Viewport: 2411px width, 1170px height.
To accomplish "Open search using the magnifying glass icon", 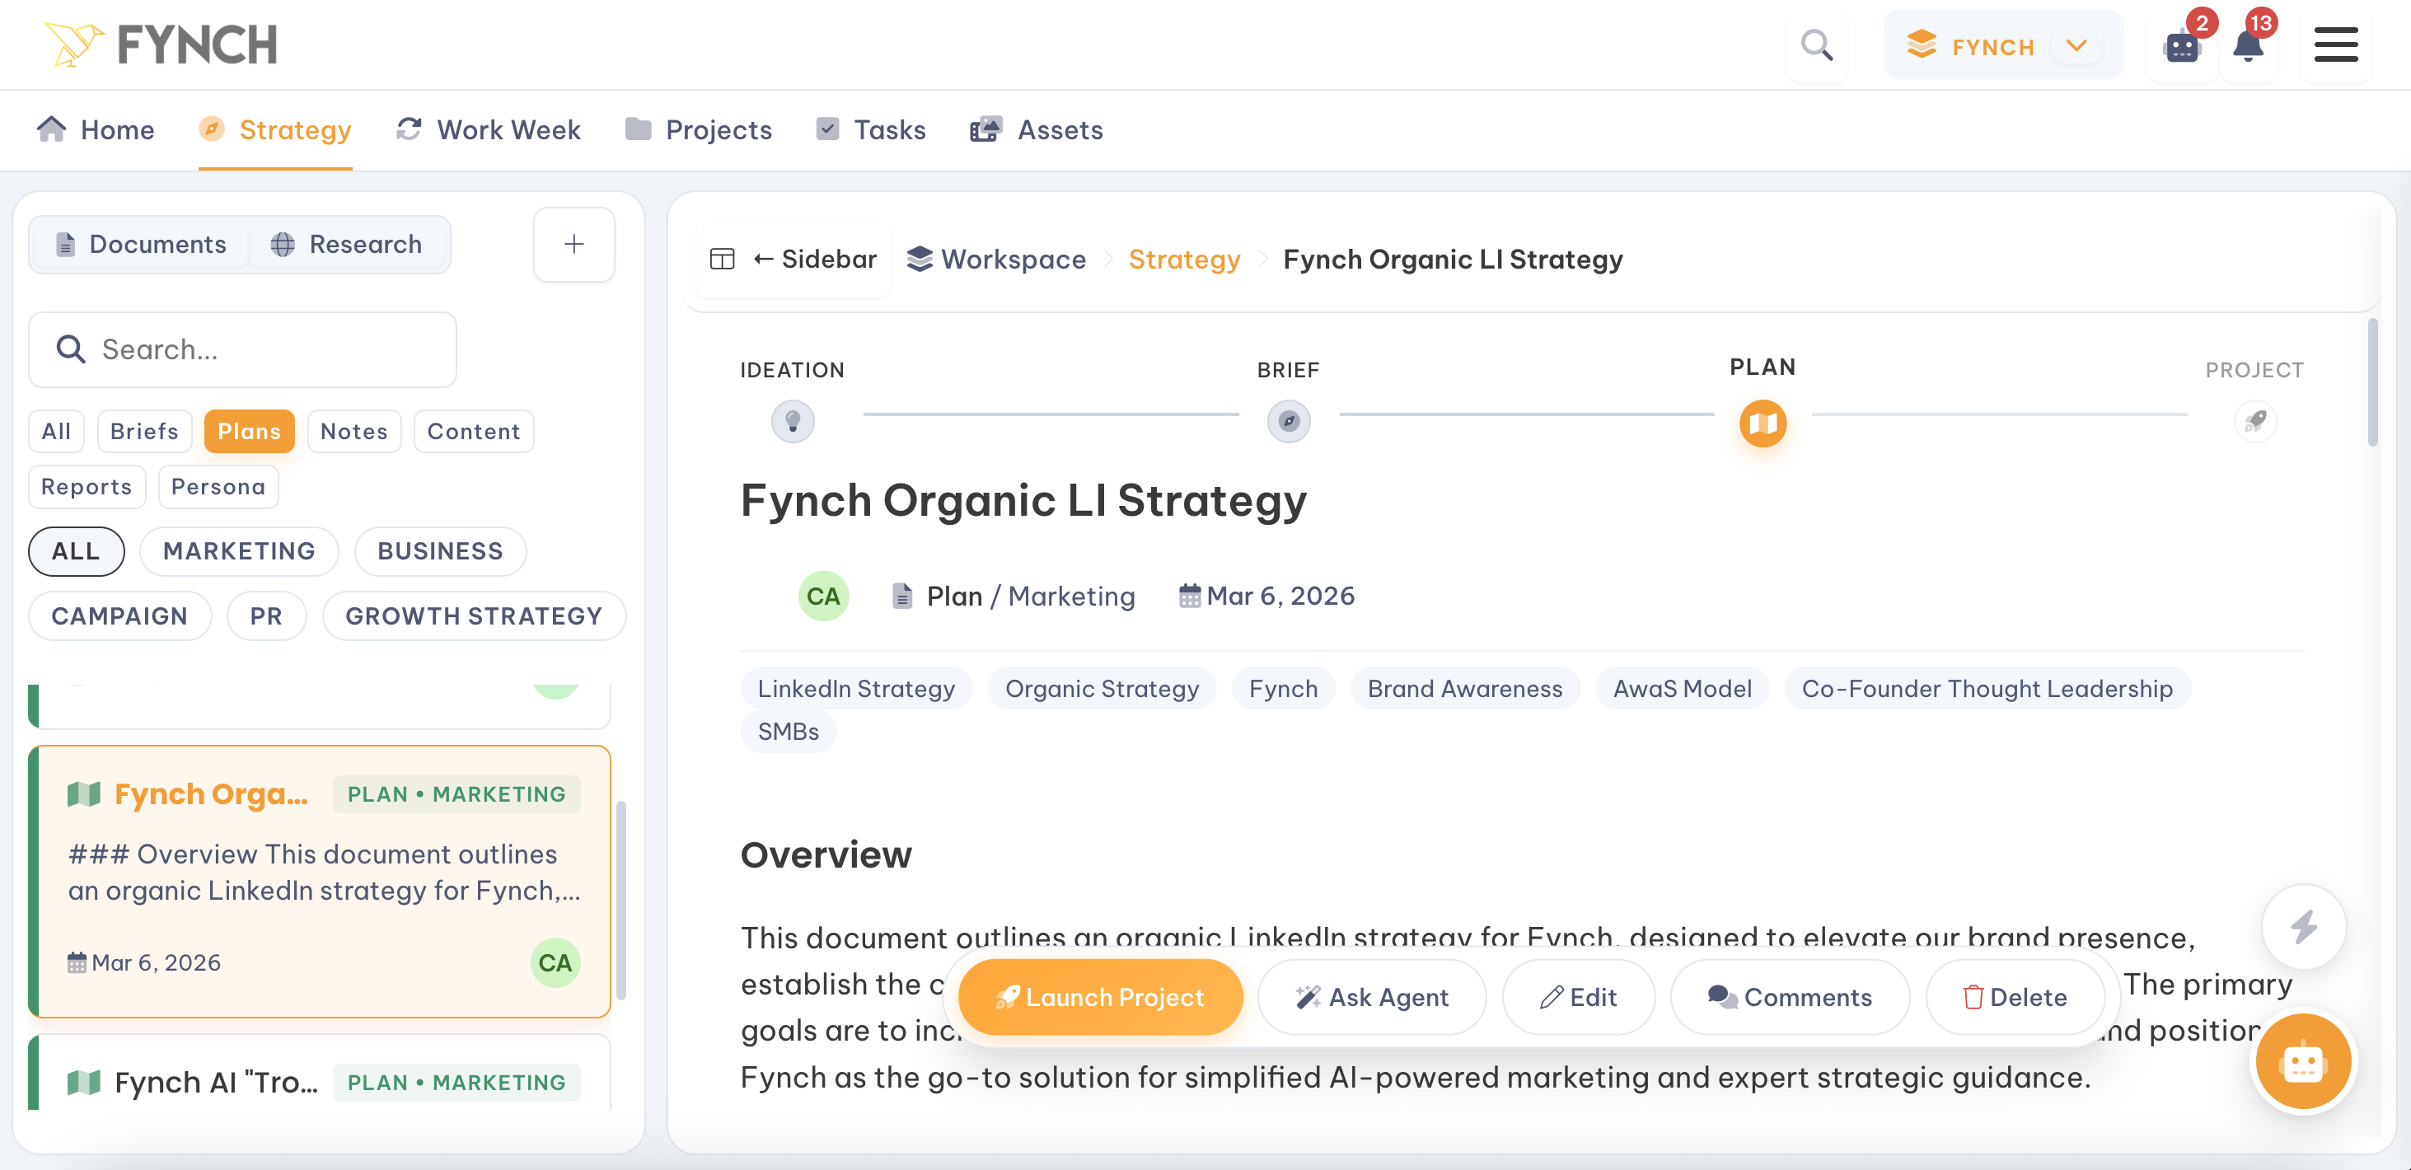I will click(x=1816, y=44).
